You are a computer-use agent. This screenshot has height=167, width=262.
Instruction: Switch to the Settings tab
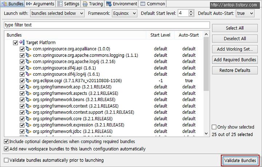(68, 4)
